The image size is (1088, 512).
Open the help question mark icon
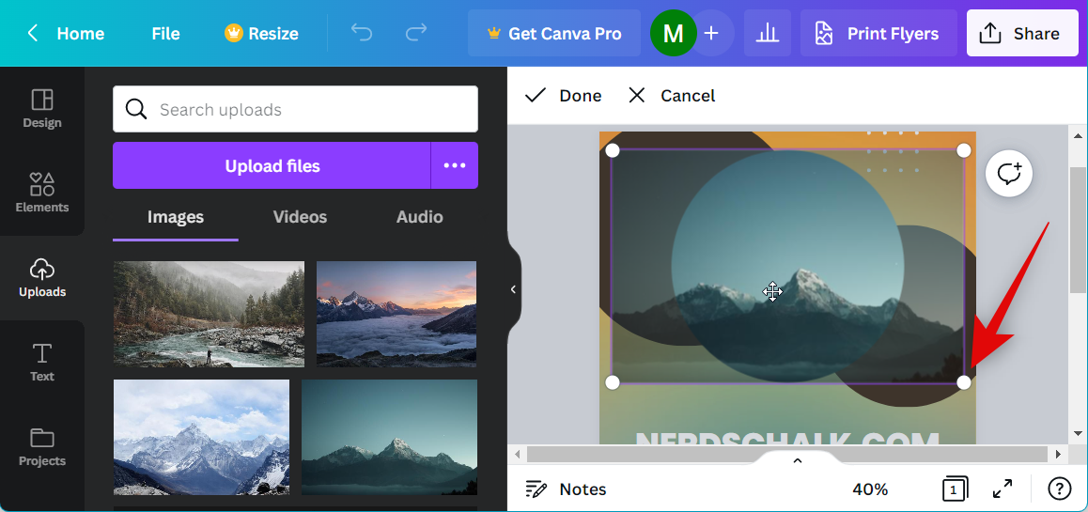1060,489
